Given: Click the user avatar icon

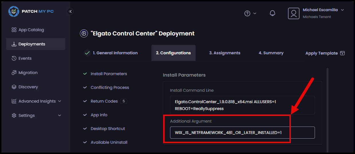Looking at the screenshot, I should pyautogui.click(x=293, y=13).
